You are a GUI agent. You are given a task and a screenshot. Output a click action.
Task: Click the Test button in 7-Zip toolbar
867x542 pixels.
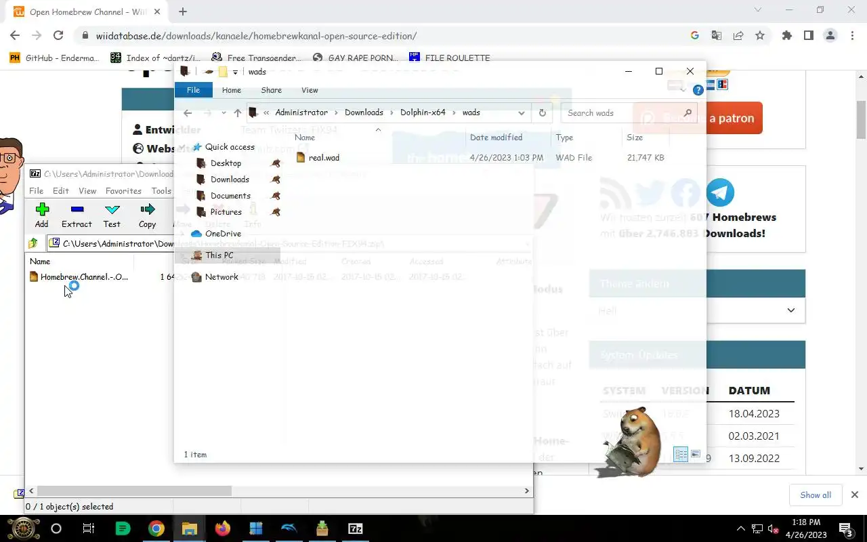(x=112, y=215)
